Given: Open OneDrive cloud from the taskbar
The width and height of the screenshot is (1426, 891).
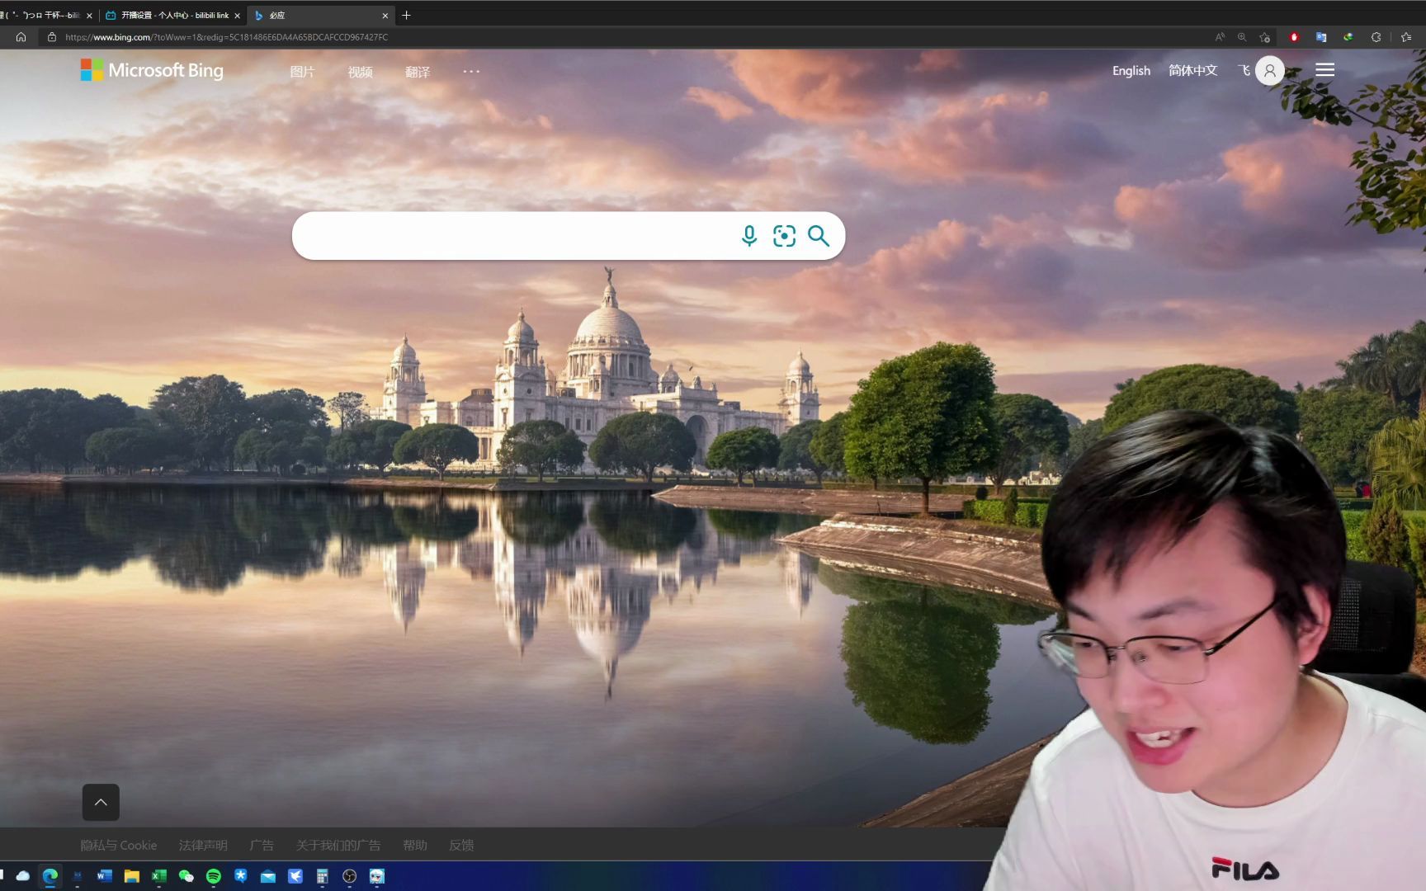Looking at the screenshot, I should [23, 876].
